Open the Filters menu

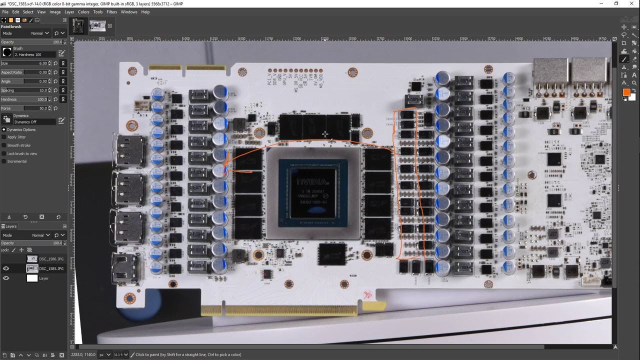pyautogui.click(x=111, y=12)
